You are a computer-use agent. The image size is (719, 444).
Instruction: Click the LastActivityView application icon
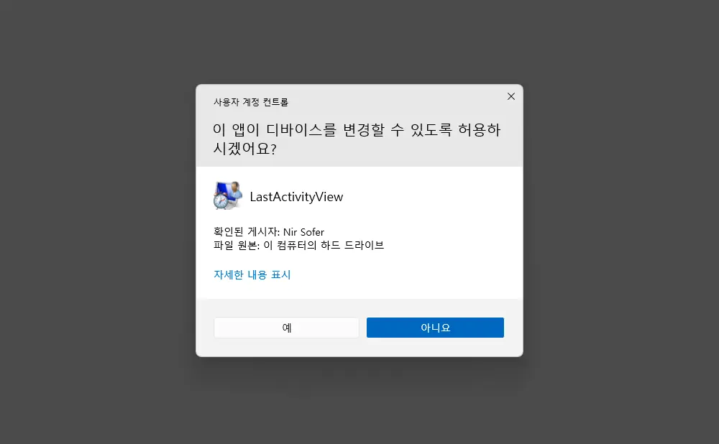[228, 195]
